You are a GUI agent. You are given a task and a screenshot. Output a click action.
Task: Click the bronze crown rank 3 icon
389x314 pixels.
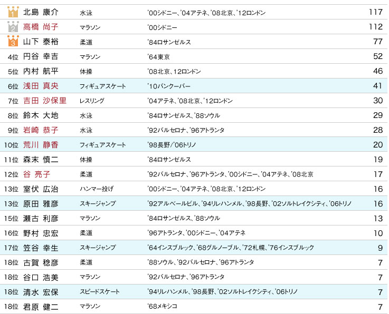point(13,41)
